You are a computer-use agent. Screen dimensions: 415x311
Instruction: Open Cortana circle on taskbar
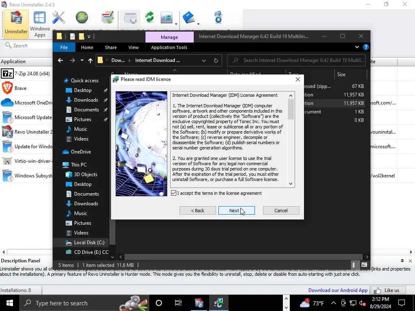[x=159, y=303]
